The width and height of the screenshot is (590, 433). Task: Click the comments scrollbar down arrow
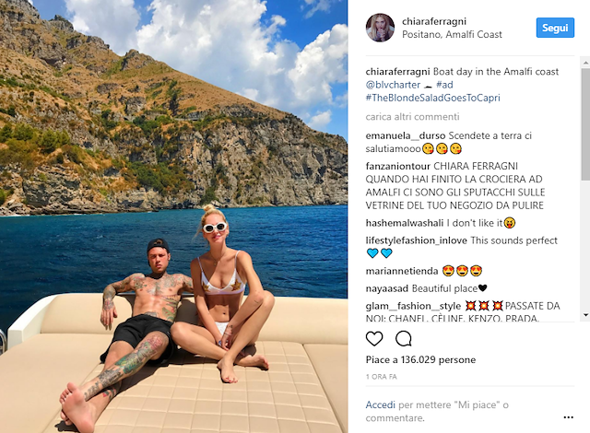point(585,315)
